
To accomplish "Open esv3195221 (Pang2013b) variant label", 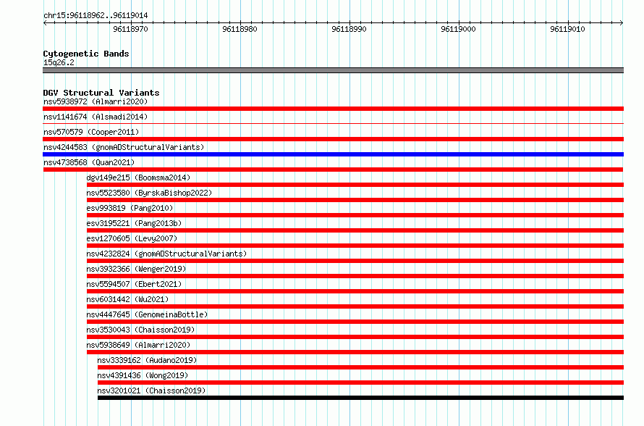I will pyautogui.click(x=134, y=223).
